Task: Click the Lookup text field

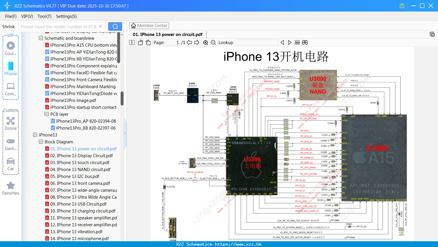Action: 257,42
